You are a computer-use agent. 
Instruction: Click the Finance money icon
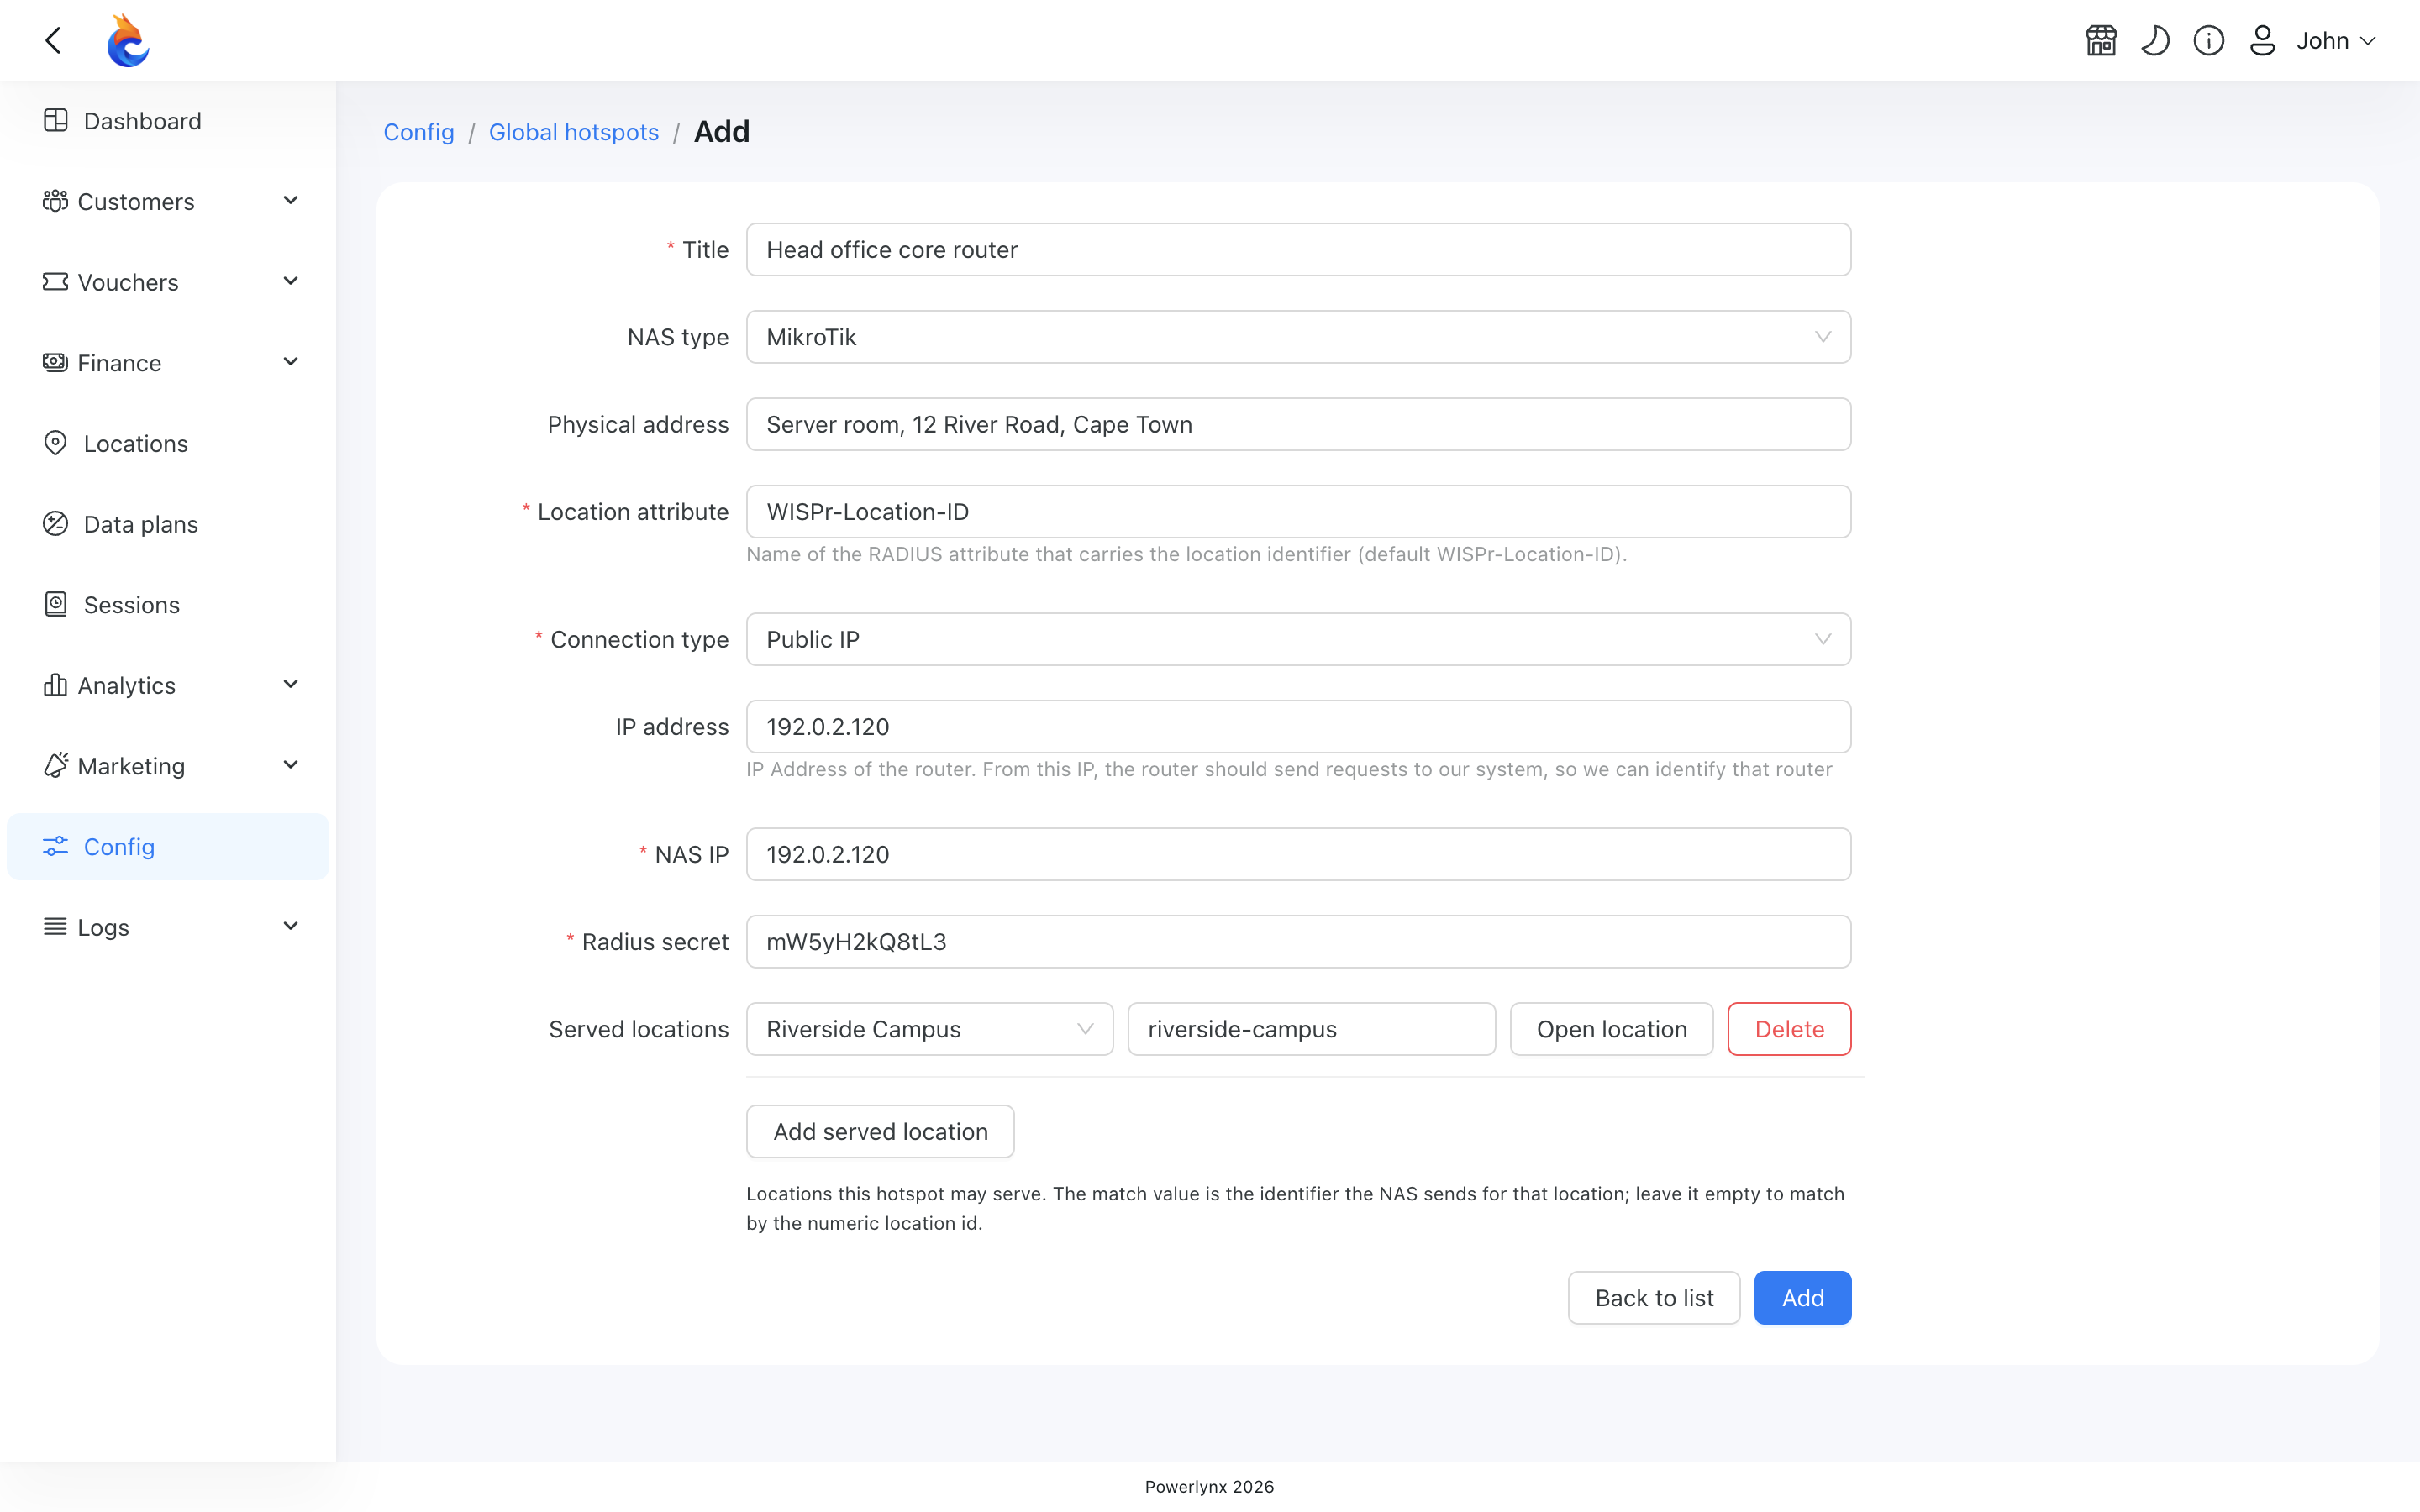55,362
